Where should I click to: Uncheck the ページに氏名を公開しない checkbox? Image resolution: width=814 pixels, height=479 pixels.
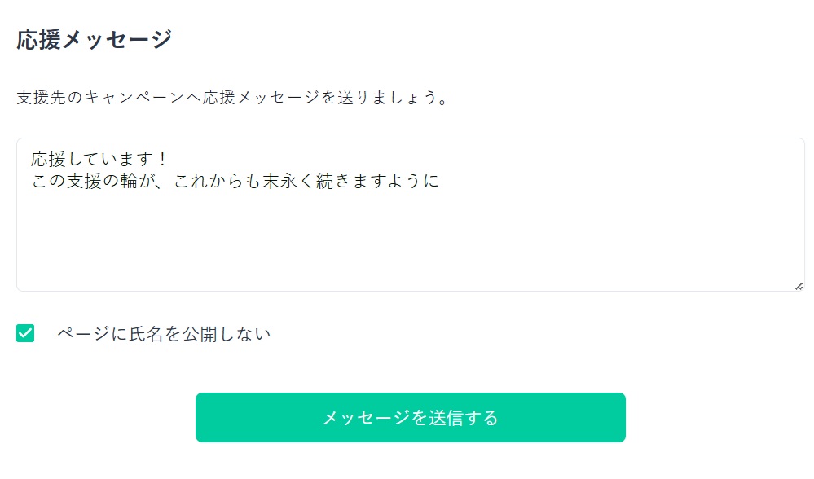coord(25,333)
